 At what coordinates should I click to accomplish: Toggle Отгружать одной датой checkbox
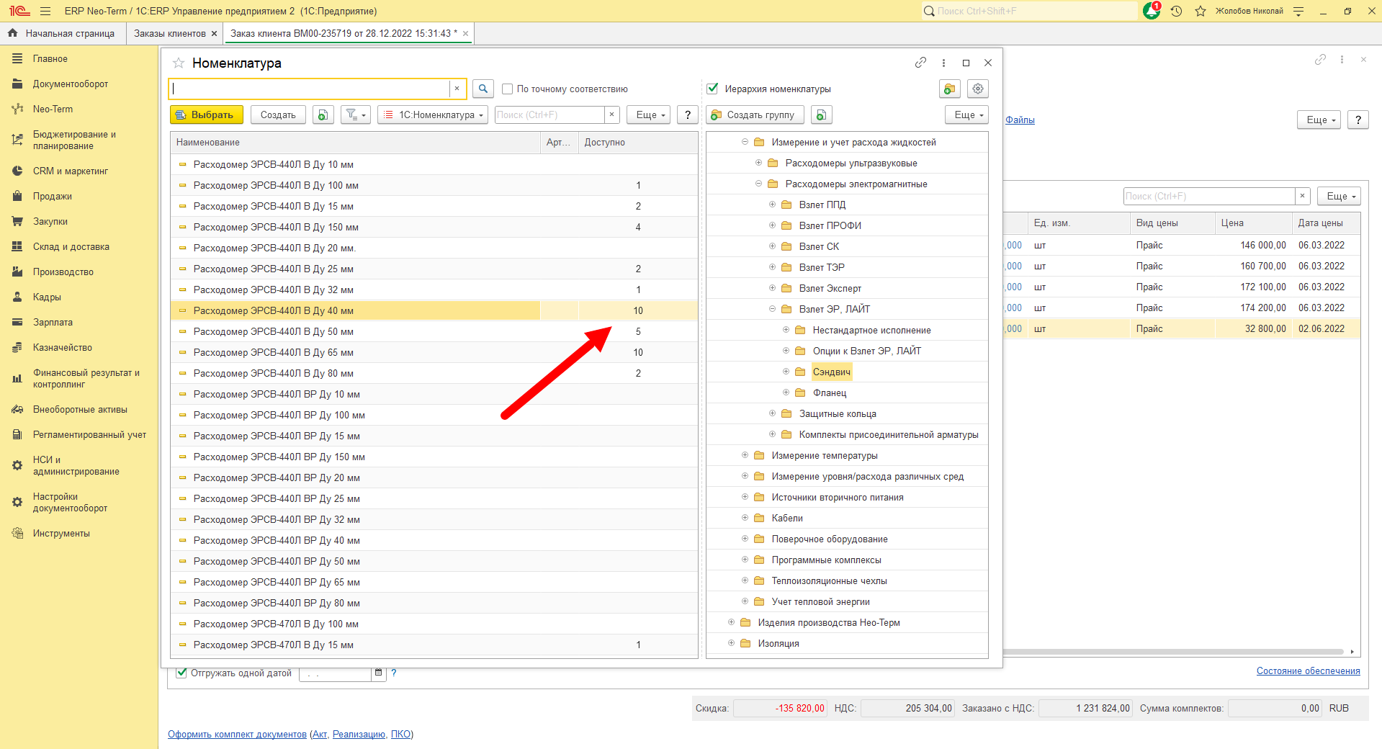coord(181,673)
